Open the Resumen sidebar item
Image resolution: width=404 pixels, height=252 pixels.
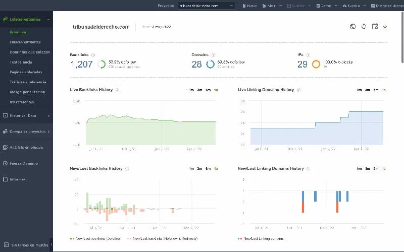click(x=18, y=32)
